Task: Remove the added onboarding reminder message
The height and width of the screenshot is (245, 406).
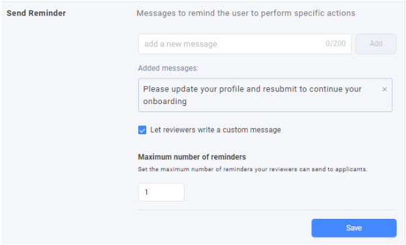Action: (x=385, y=89)
